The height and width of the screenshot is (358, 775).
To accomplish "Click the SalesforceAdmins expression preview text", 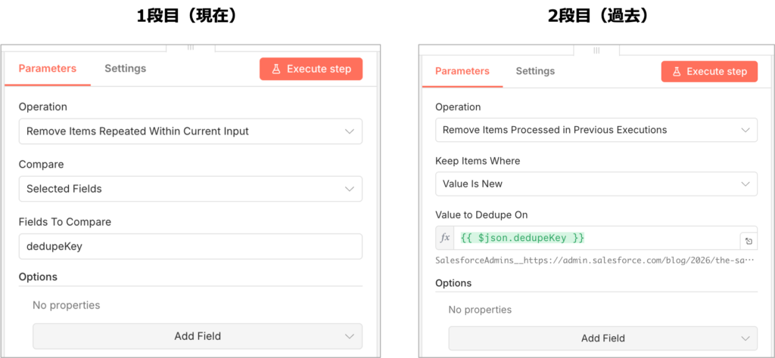I will (595, 261).
